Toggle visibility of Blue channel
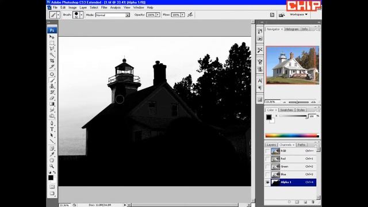The image size is (368, 207). (x=267, y=174)
